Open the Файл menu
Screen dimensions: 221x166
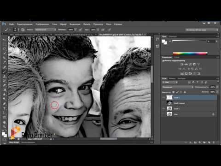point(12,24)
